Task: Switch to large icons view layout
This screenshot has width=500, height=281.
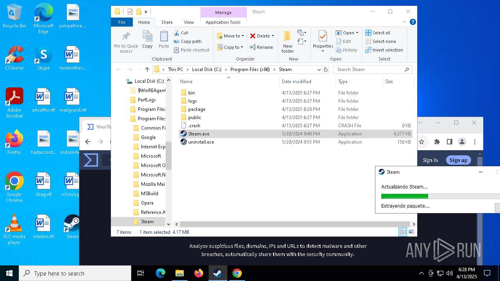Action: coord(411,232)
